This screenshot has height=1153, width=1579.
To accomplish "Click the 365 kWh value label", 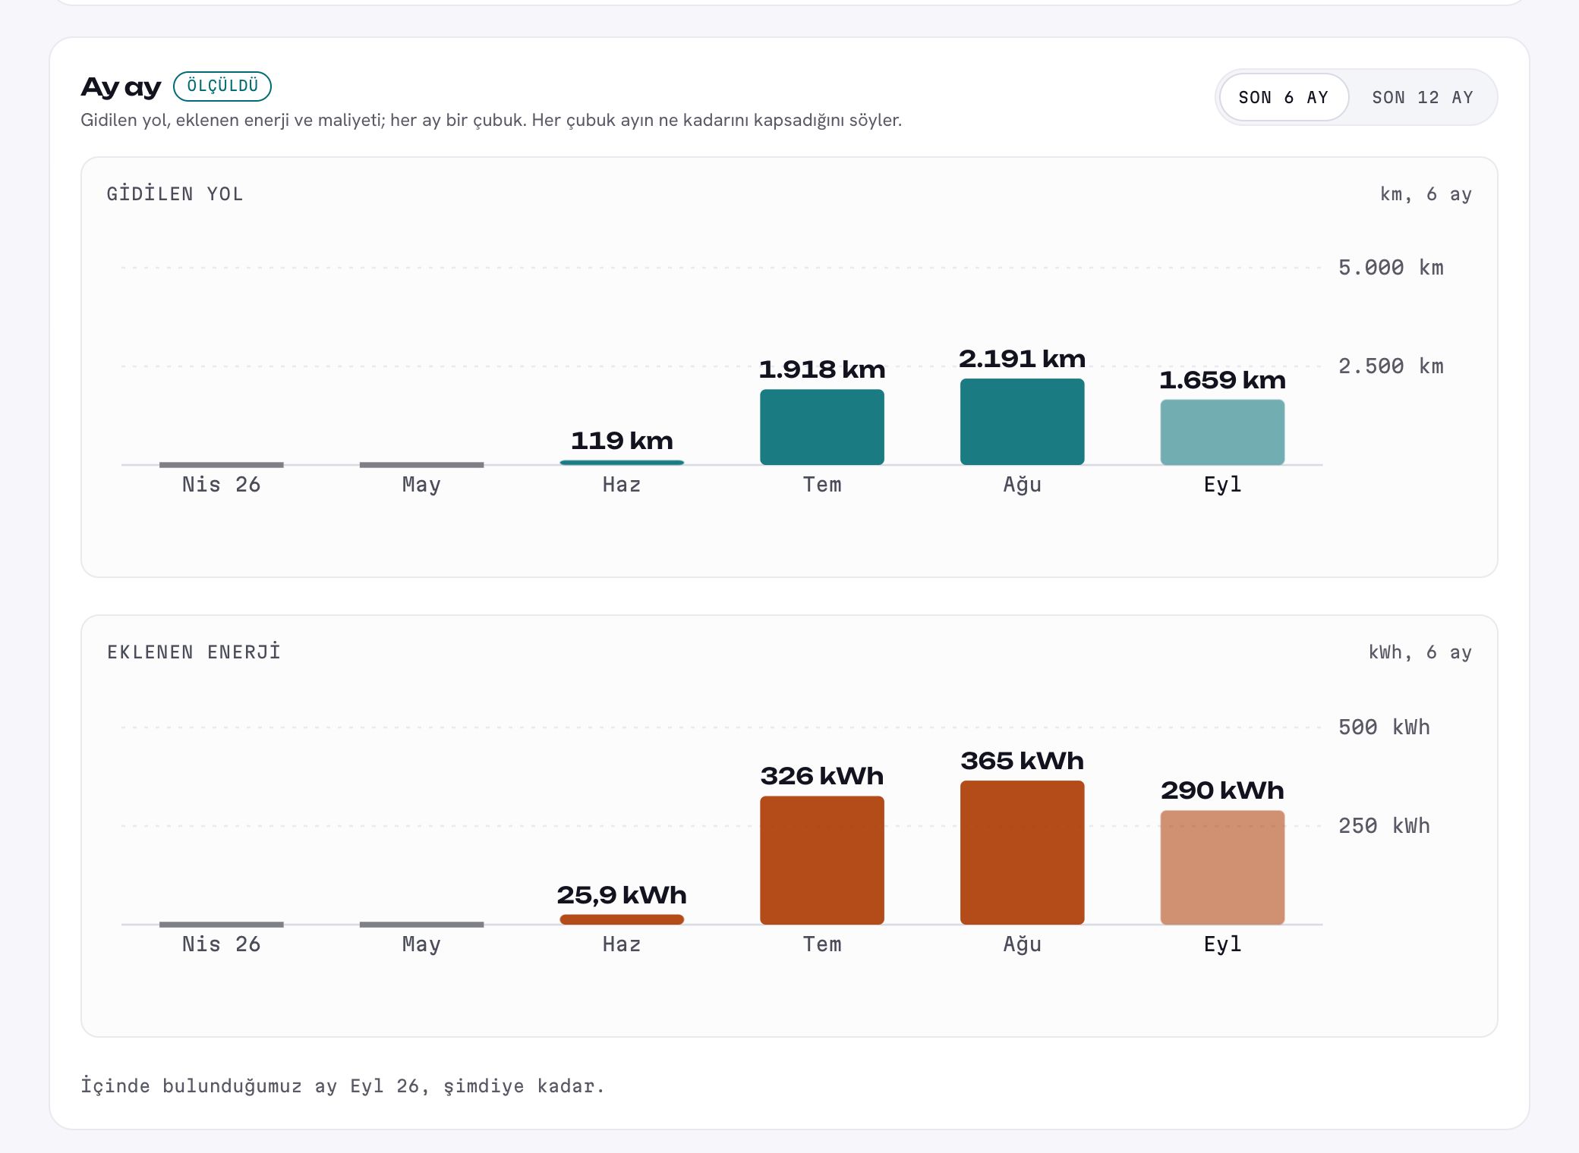I will [1022, 761].
